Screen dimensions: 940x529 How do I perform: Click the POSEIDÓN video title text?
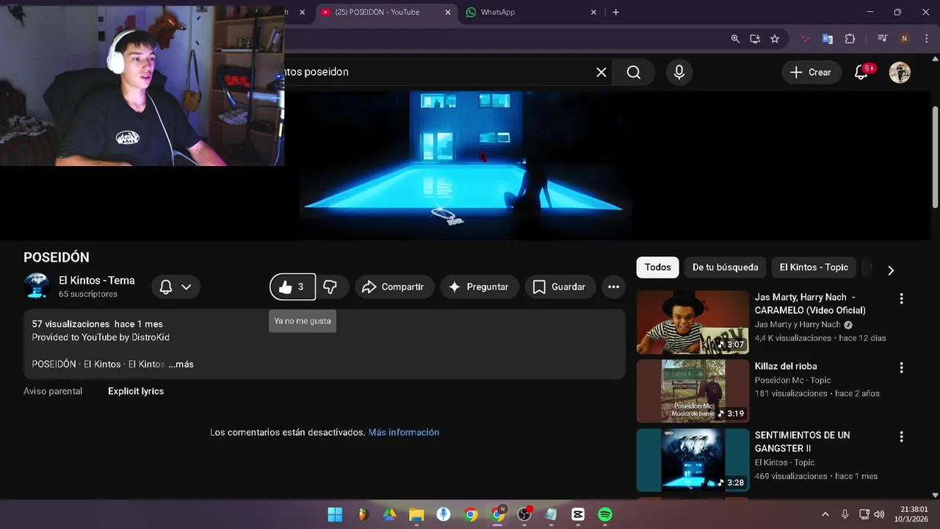(57, 257)
